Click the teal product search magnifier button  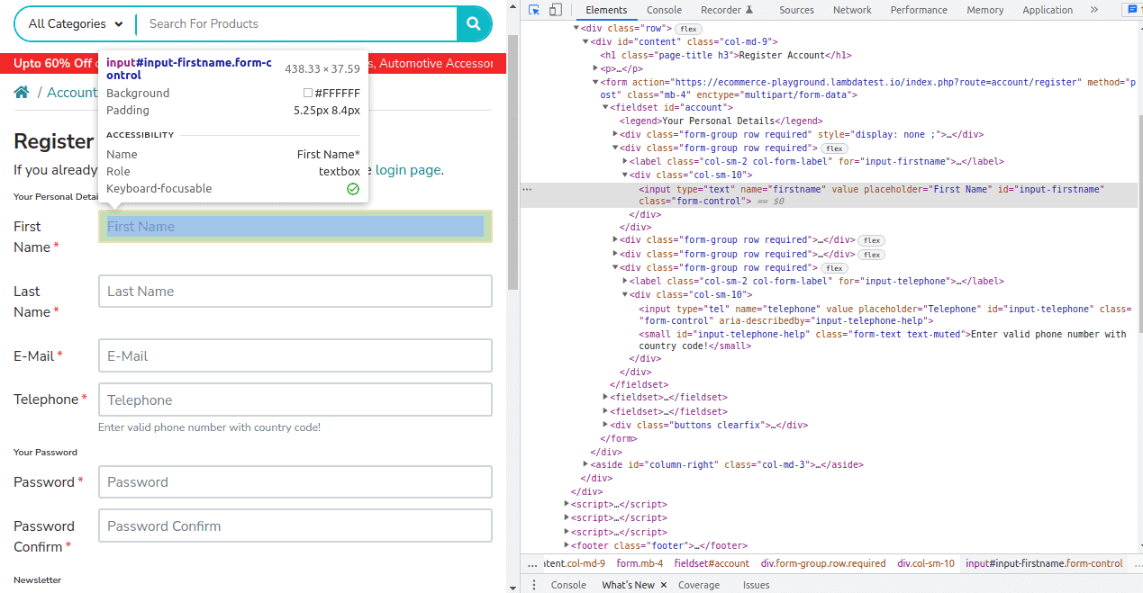474,24
